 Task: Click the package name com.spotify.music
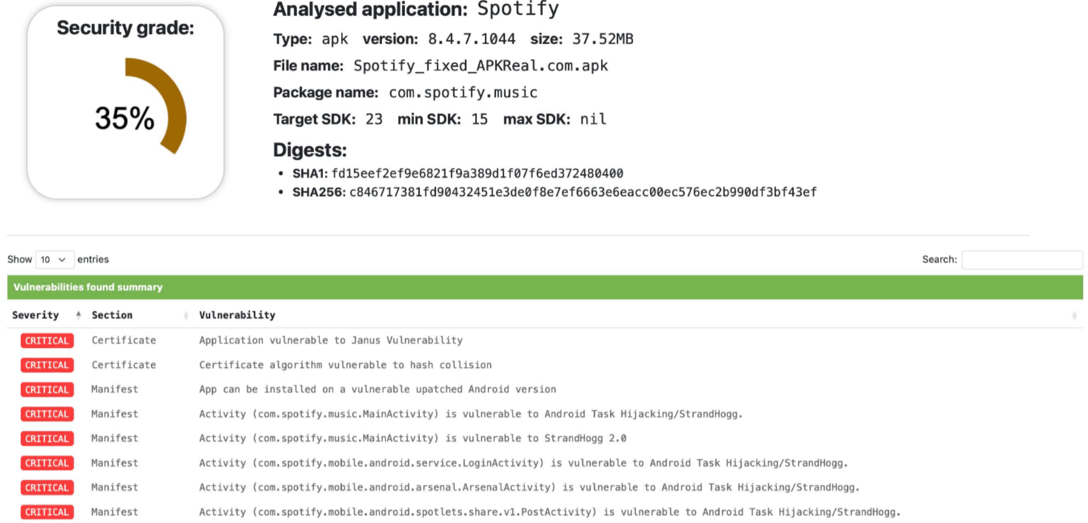463,92
